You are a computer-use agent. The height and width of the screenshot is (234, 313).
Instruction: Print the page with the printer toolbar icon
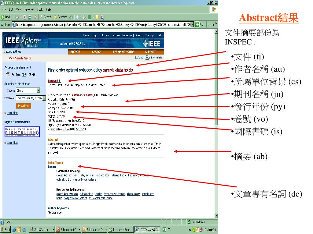pos(84,17)
